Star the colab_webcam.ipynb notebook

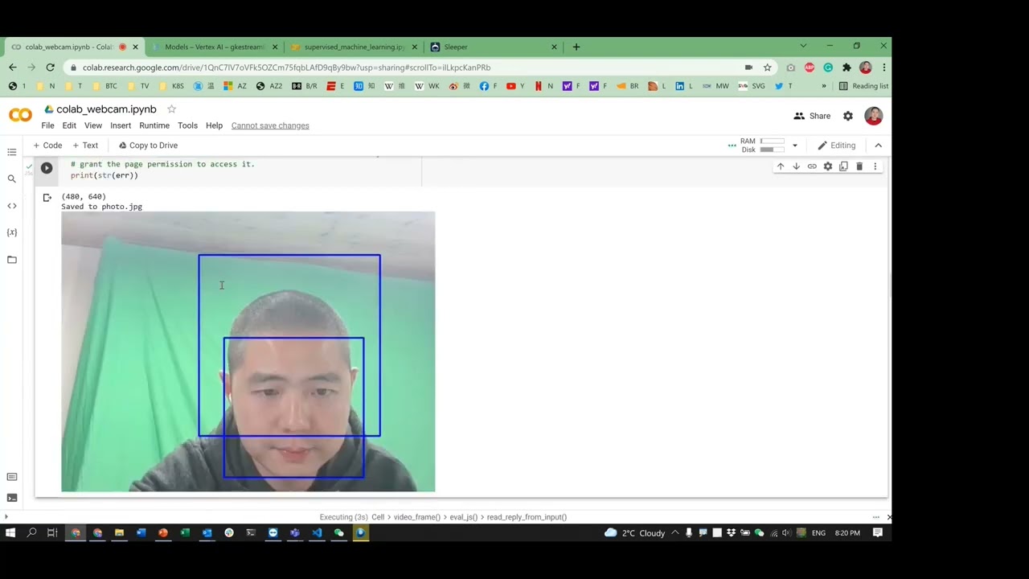pyautogui.click(x=171, y=109)
